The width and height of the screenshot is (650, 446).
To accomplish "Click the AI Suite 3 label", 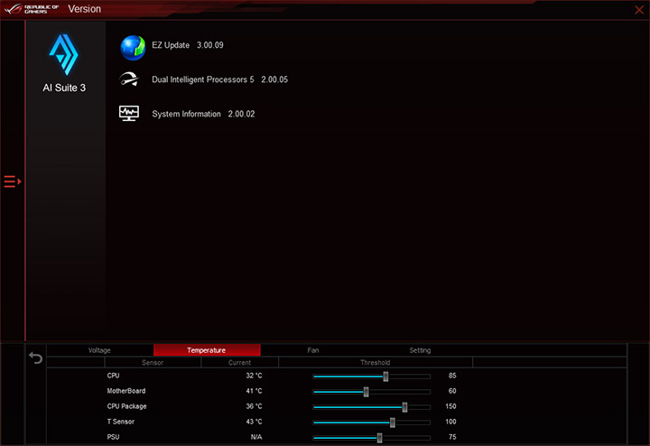I will click(64, 88).
